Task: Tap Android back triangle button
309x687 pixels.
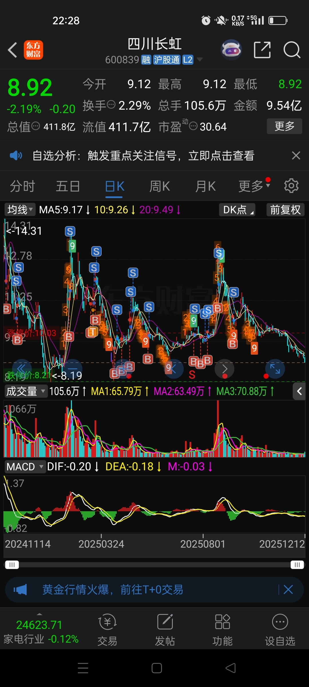Action: pyautogui.click(x=231, y=668)
